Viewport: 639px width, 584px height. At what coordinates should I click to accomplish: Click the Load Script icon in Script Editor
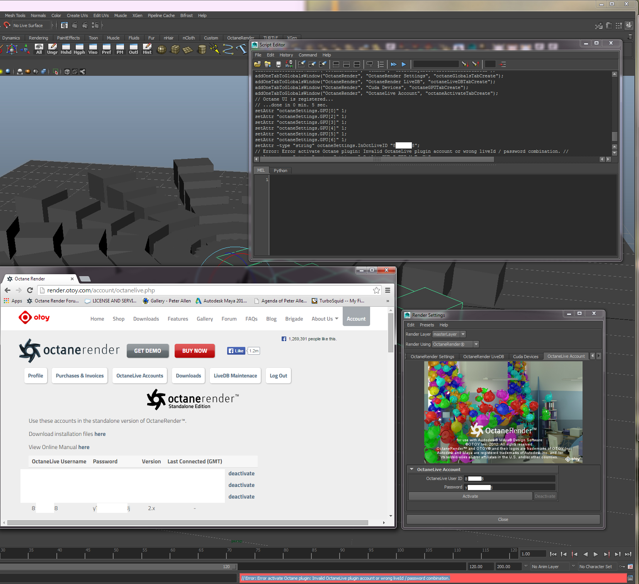[257, 64]
